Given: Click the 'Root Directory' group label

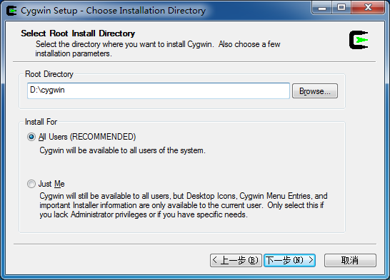Looking at the screenshot, I should tap(49, 74).
